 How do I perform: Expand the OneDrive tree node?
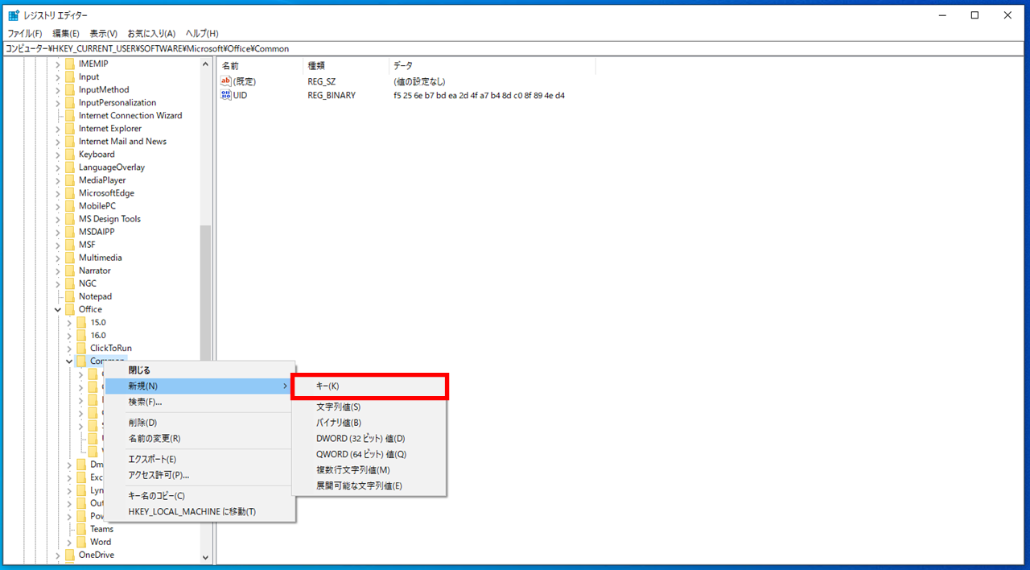tap(58, 555)
